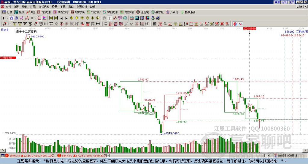Screen dimensions: 308x164
Task: Open the T四方形 time square tool
Action: click(94, 12)
